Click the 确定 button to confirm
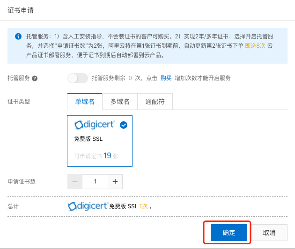This screenshot has width=295, height=249. pyautogui.click(x=229, y=233)
